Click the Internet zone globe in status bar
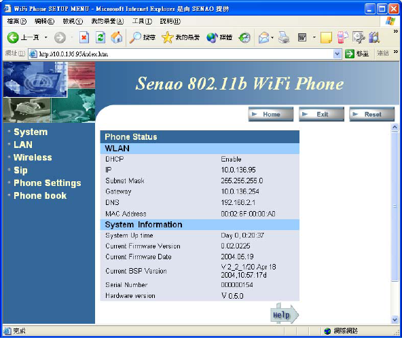This screenshot has width=402, height=338. click(327, 331)
